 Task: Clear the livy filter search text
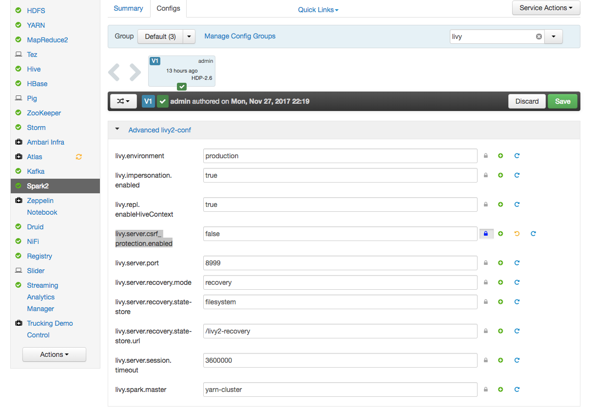539,37
